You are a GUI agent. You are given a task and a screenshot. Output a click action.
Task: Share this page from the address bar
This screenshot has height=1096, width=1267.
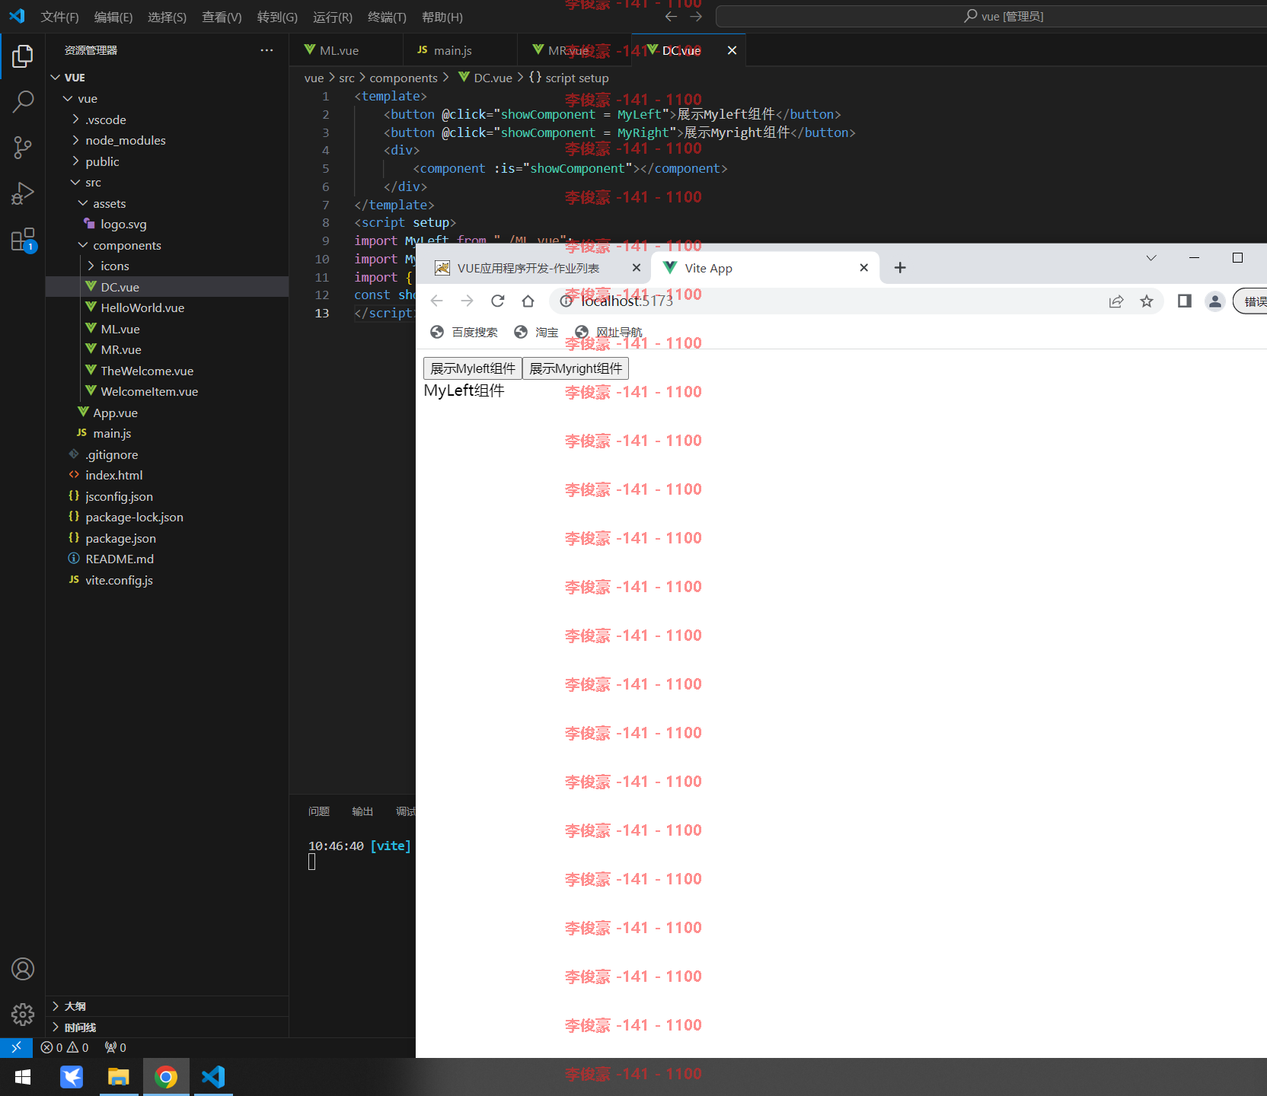(x=1116, y=301)
